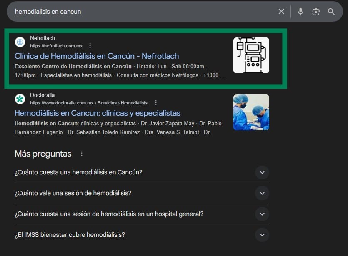Click the Doctoralia breadcrumb URL
Screen dimensions: 348x256
tap(88, 103)
